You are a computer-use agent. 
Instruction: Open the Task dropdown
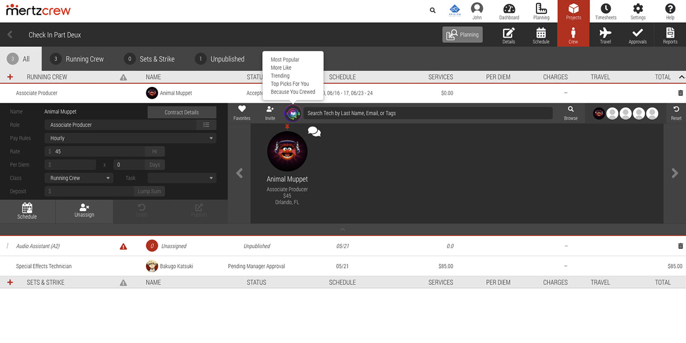182,178
